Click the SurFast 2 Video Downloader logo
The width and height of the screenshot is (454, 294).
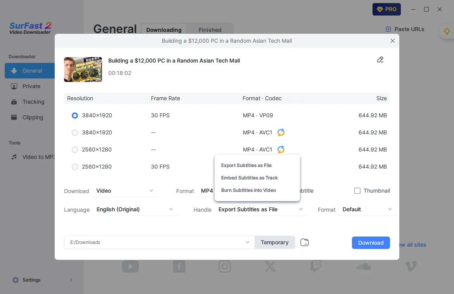30,28
